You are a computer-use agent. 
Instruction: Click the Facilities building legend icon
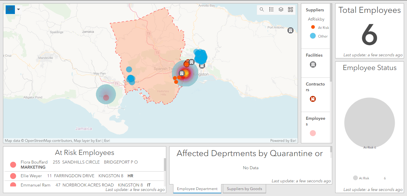click(313, 64)
